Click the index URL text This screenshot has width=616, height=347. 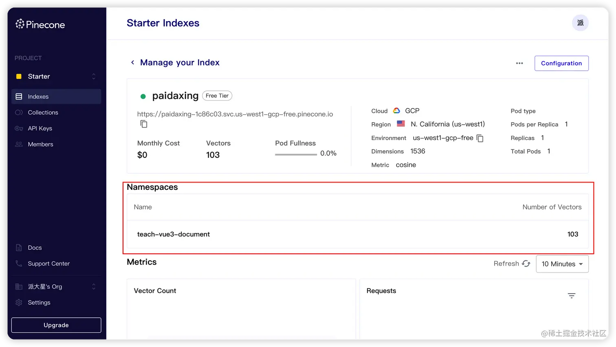(x=235, y=114)
